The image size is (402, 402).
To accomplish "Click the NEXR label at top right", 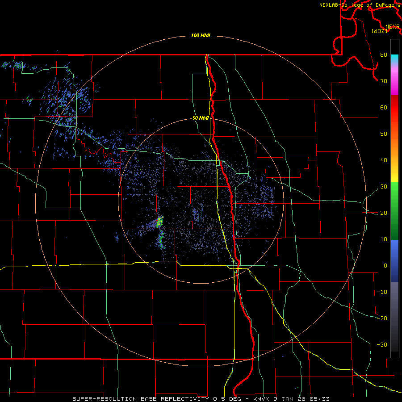I will click(392, 27).
